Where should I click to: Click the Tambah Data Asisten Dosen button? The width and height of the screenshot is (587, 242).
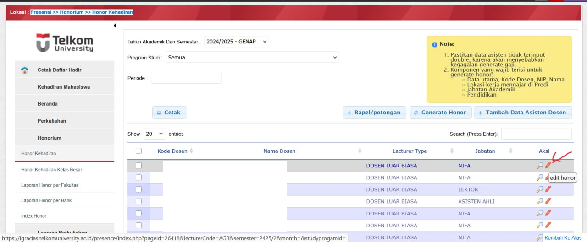[523, 113]
